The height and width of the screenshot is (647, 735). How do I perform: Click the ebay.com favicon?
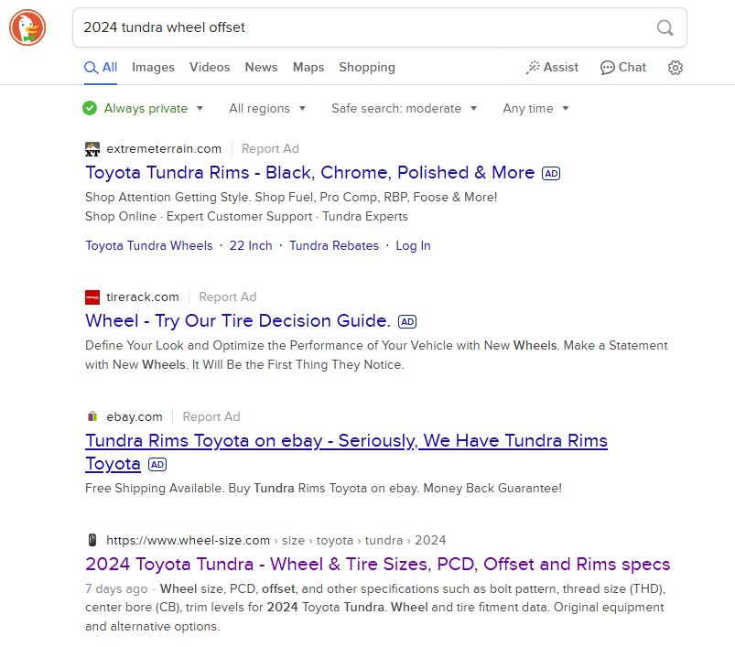pyautogui.click(x=92, y=416)
